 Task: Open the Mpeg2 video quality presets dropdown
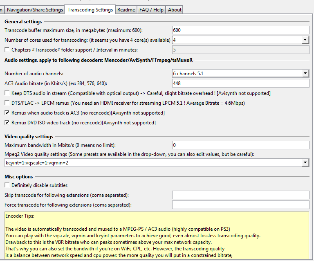[x=305, y=163]
